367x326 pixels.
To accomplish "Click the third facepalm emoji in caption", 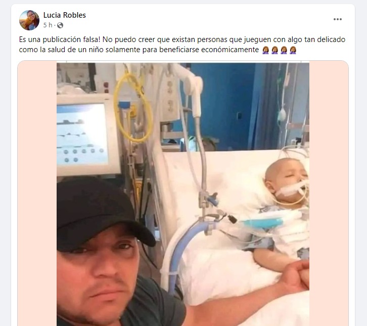I will 284,50.
